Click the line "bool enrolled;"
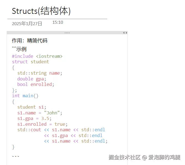 click(36, 85)
